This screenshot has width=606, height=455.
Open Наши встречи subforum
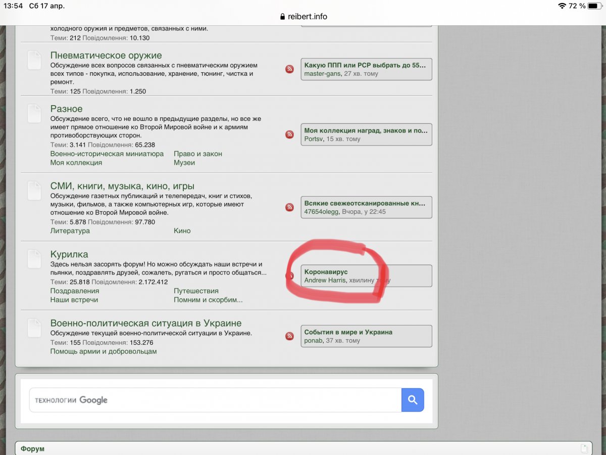point(74,300)
